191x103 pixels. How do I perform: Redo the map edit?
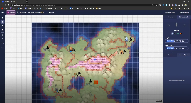[x=2, y=47]
